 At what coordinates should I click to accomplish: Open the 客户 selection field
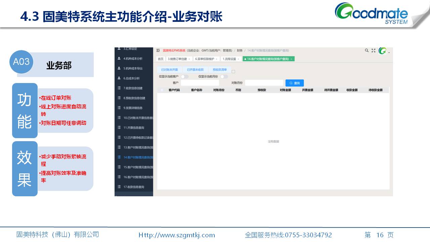[200, 83]
